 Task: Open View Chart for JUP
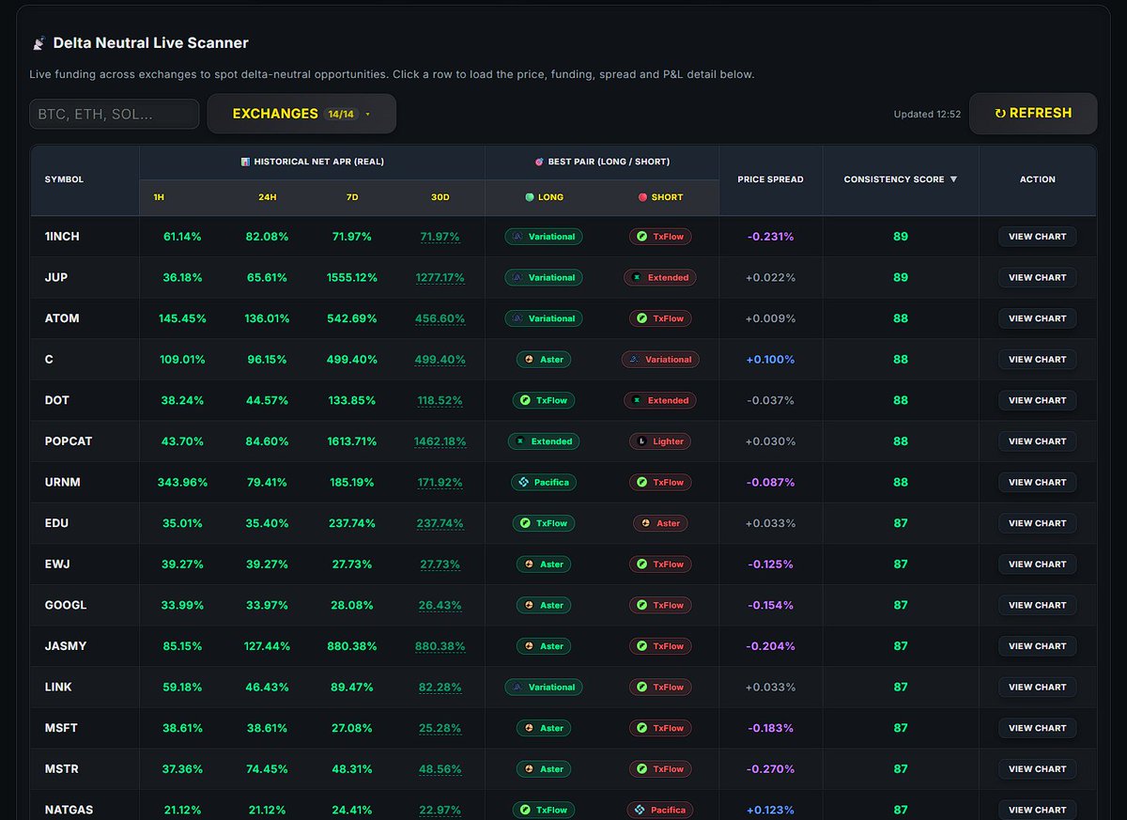tap(1037, 277)
